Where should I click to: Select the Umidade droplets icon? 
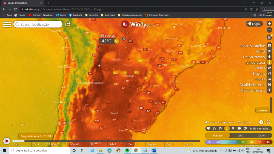(269, 68)
